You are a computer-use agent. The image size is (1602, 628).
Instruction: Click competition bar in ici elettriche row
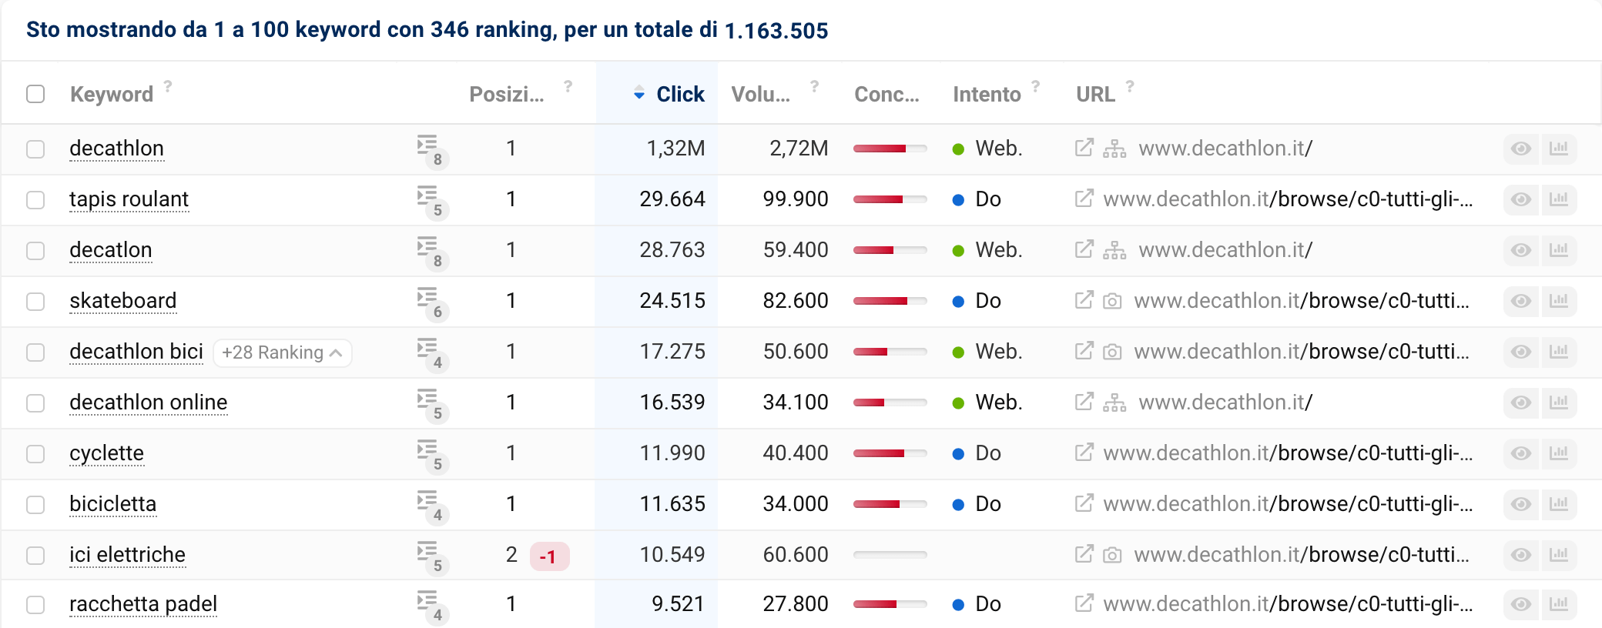pos(890,555)
